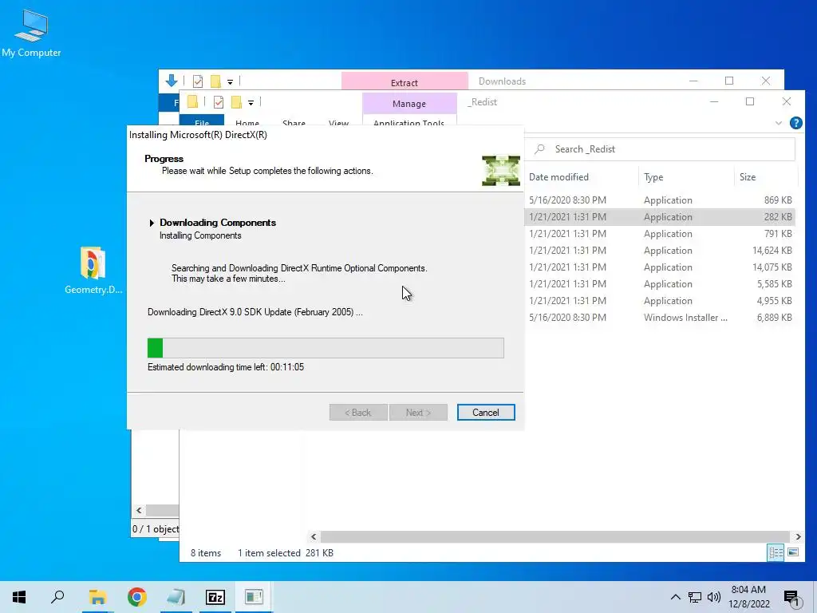Screen dimensions: 817x613
Task: Select the 14,075 KB application row
Action: (x=660, y=267)
